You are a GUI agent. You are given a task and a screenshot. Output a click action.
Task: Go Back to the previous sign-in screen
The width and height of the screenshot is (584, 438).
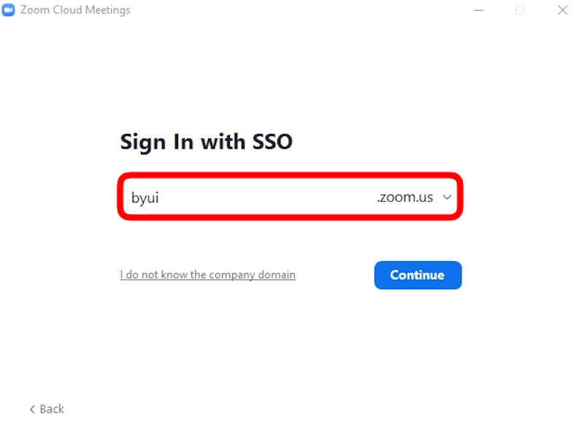(x=47, y=409)
